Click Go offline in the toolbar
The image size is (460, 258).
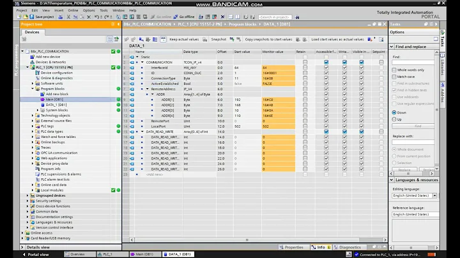pyautogui.click(x=184, y=17)
